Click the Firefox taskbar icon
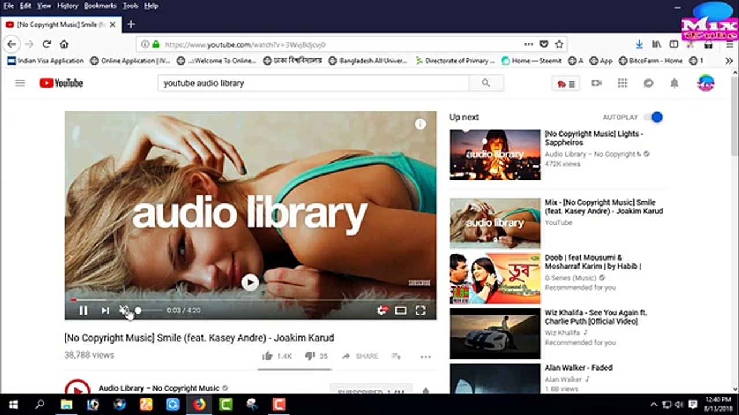The image size is (739, 415). click(199, 405)
